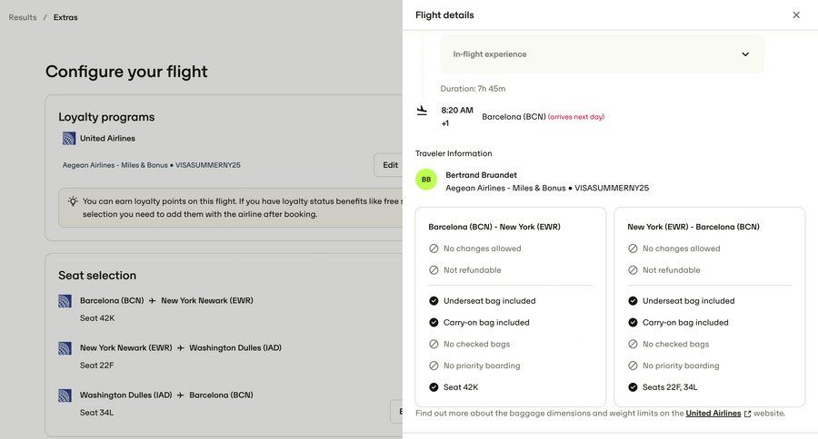Screen dimensions: 818x439
Task: Expand the In-flight experience section
Action: tap(602, 54)
